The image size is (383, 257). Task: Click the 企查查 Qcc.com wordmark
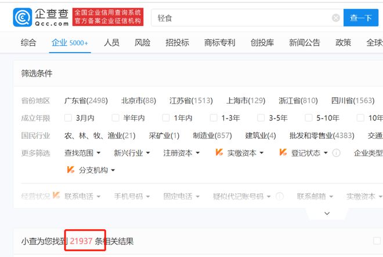[x=52, y=17]
